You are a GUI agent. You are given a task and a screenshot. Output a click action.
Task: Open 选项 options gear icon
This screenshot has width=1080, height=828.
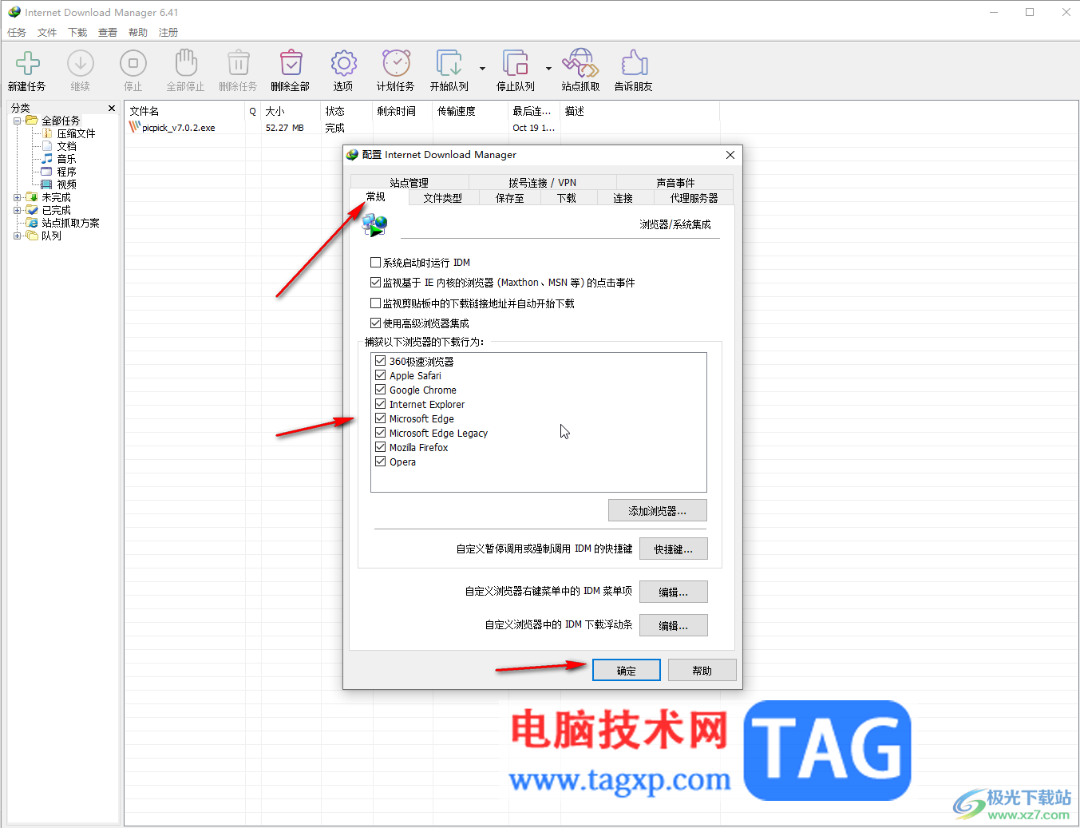[x=343, y=63]
